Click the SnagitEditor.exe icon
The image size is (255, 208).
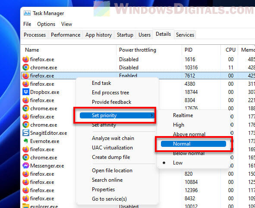[26, 133]
